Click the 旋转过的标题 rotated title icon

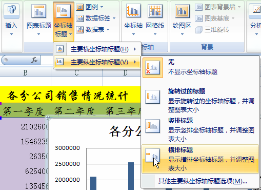click(x=153, y=97)
